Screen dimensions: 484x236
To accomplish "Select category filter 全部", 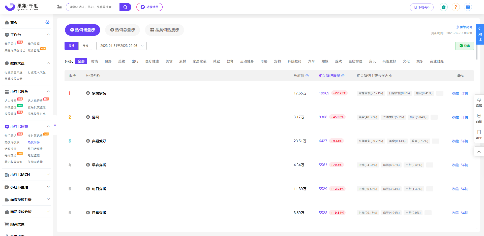I will [81, 61].
